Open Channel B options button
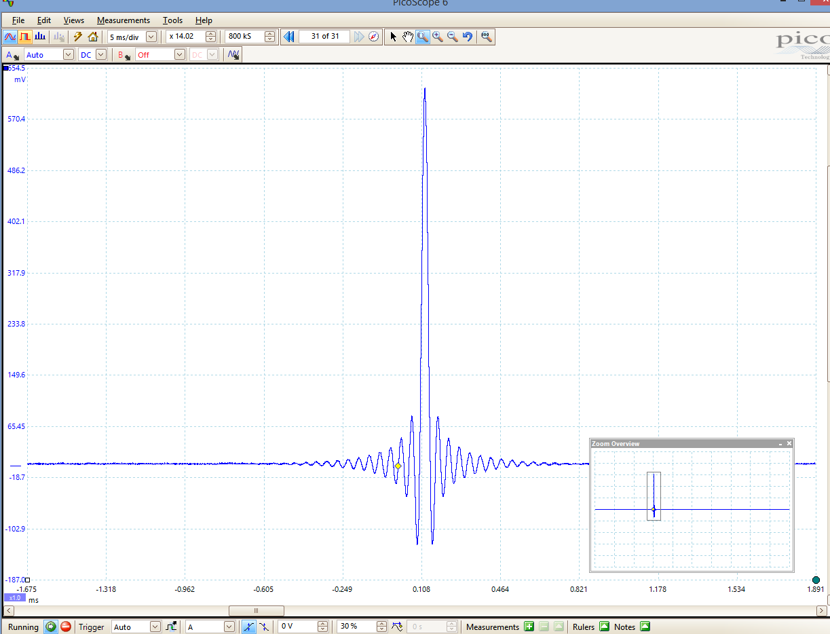The image size is (830, 634). [x=124, y=55]
